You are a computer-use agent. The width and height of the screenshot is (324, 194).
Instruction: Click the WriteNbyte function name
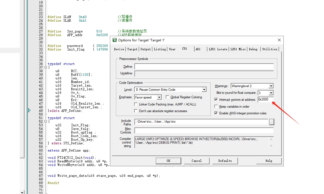[x=67, y=165]
